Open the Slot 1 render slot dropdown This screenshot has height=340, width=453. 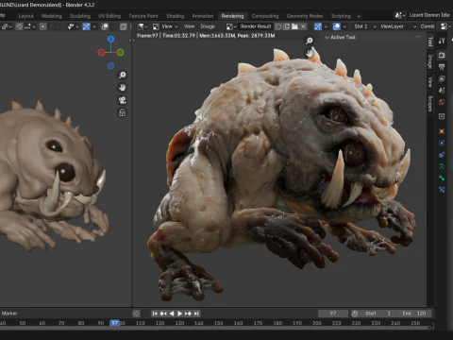pyautogui.click(x=364, y=26)
